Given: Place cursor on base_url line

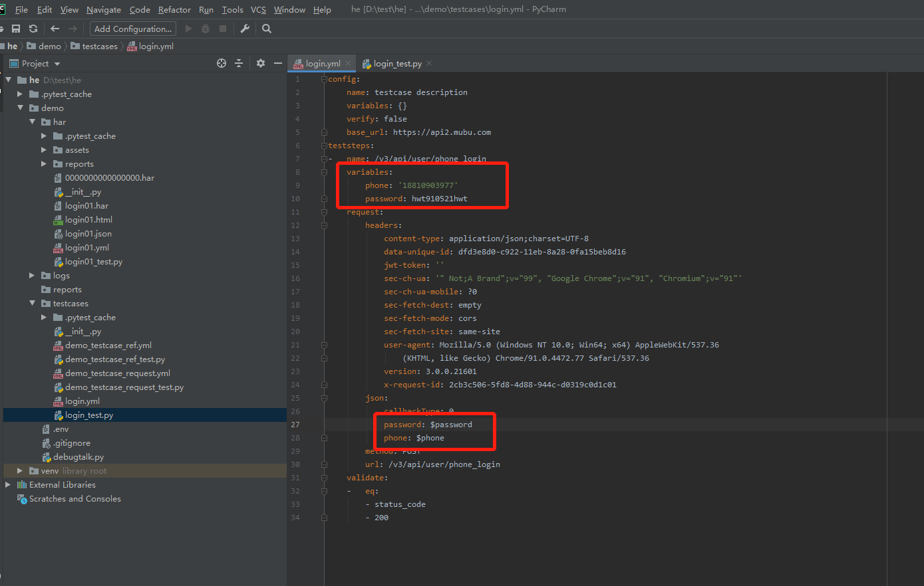Looking at the screenshot, I should coord(418,132).
